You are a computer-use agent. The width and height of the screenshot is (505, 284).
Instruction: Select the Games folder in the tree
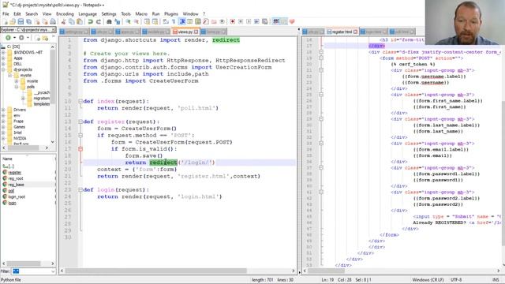point(19,127)
